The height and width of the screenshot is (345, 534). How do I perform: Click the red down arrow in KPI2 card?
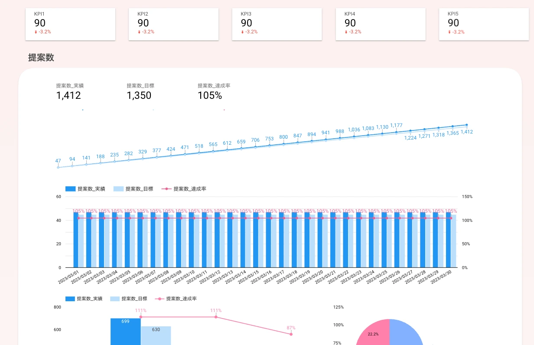pyautogui.click(x=139, y=32)
